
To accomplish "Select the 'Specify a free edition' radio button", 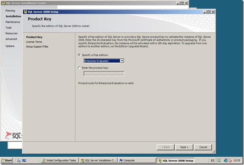I will point(79,55).
